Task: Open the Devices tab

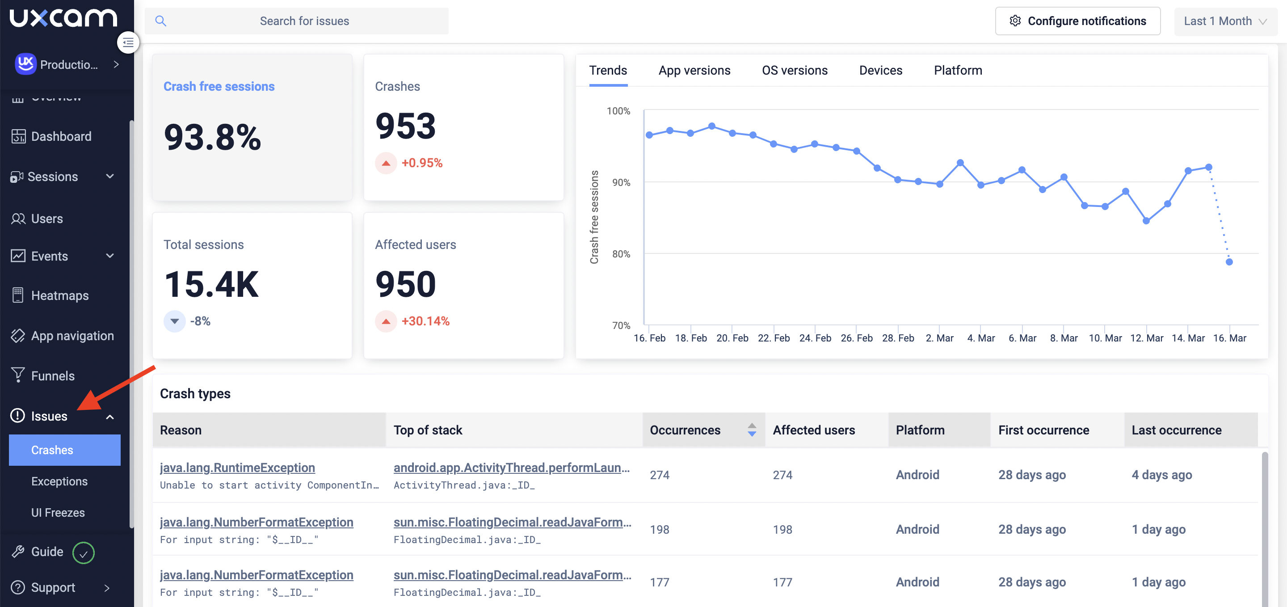Action: (x=880, y=71)
